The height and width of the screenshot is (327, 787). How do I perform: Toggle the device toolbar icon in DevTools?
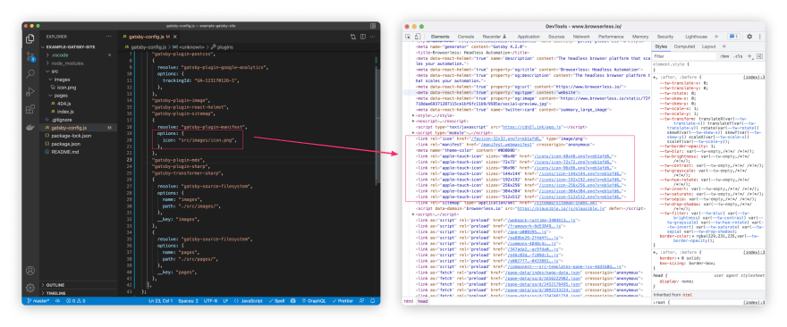point(417,37)
